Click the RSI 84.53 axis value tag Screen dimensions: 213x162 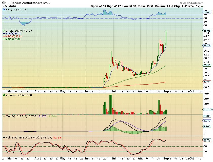207,12
